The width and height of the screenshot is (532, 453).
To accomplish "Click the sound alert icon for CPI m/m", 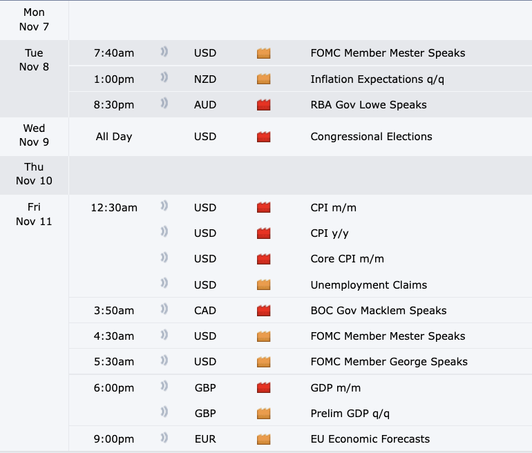I will coord(164,207).
